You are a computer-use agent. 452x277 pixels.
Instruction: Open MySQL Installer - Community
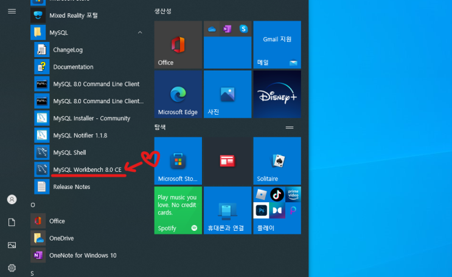pyautogui.click(x=88, y=118)
